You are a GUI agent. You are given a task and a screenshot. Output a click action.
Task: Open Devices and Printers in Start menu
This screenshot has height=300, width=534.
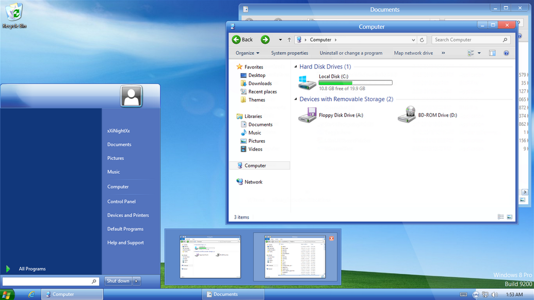pos(128,215)
